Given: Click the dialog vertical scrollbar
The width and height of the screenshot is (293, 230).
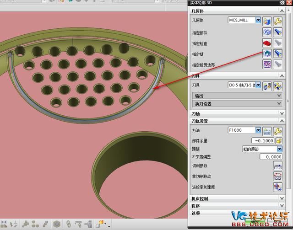Looking at the screenshot, I should [x=288, y=101].
